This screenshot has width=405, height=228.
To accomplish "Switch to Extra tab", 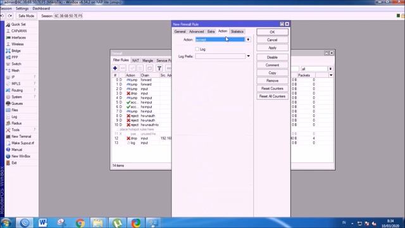I will (211, 32).
